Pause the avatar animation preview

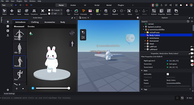pos(33,88)
